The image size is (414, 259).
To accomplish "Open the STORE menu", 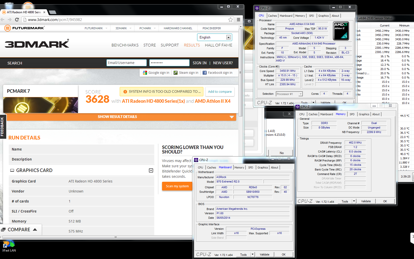I will click(x=150, y=45).
